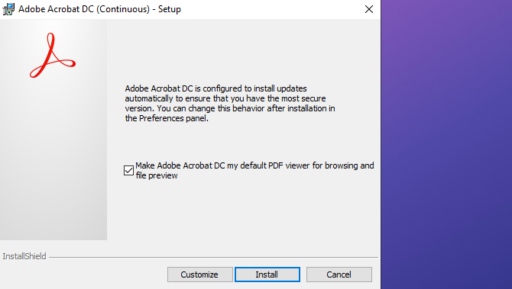This screenshot has height=289, width=512.
Task: Click the word 'Setup' in the title bar
Action: click(170, 9)
